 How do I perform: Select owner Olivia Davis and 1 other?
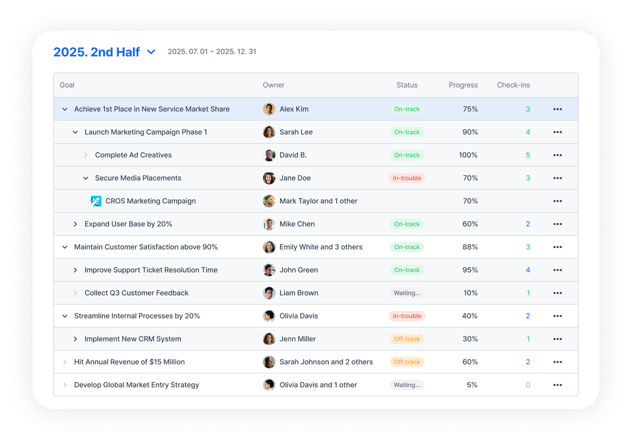[318, 385]
